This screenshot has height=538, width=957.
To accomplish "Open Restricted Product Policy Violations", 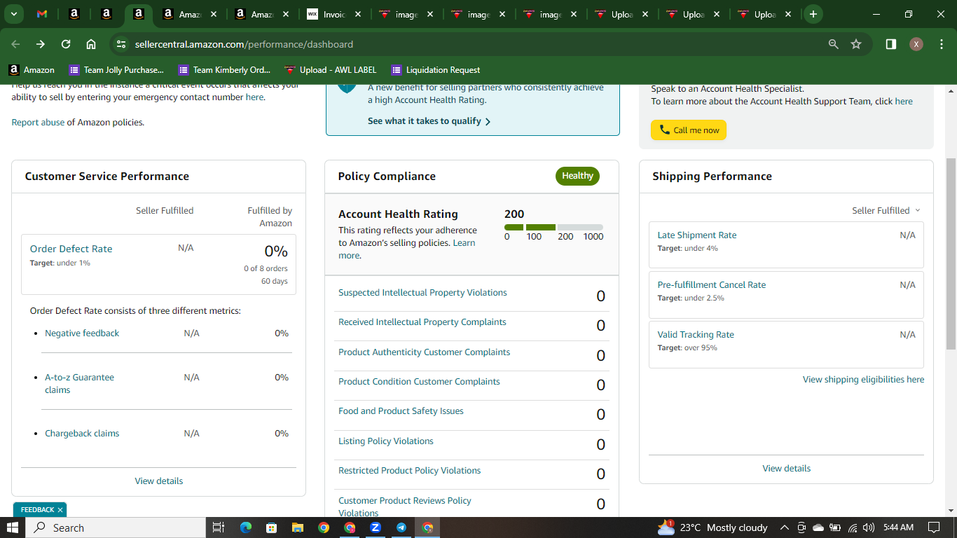I will tap(410, 471).
